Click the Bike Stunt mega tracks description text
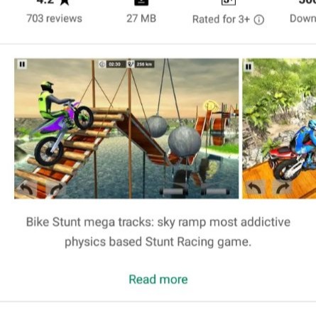This screenshot has height=316, width=316. (x=158, y=232)
